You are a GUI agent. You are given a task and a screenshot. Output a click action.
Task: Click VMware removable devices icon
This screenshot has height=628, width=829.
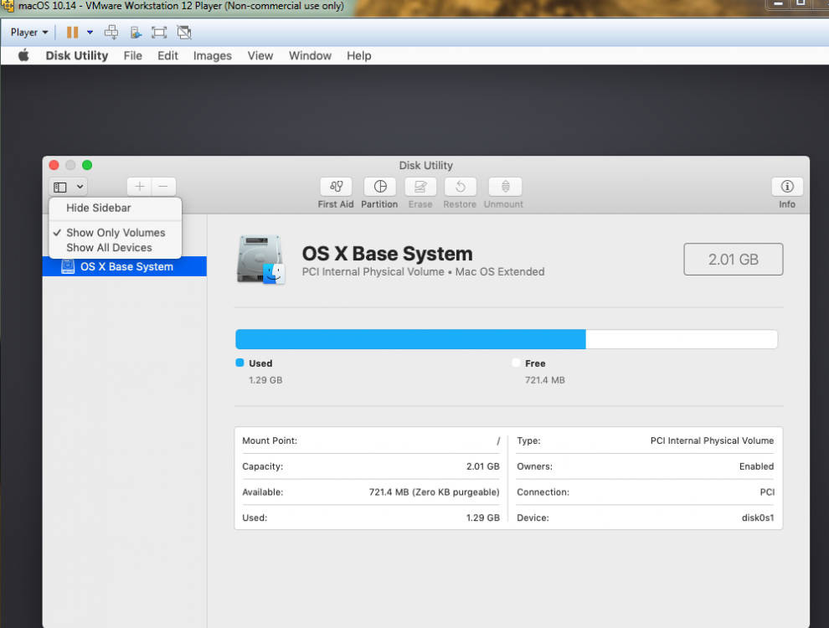[x=136, y=33]
